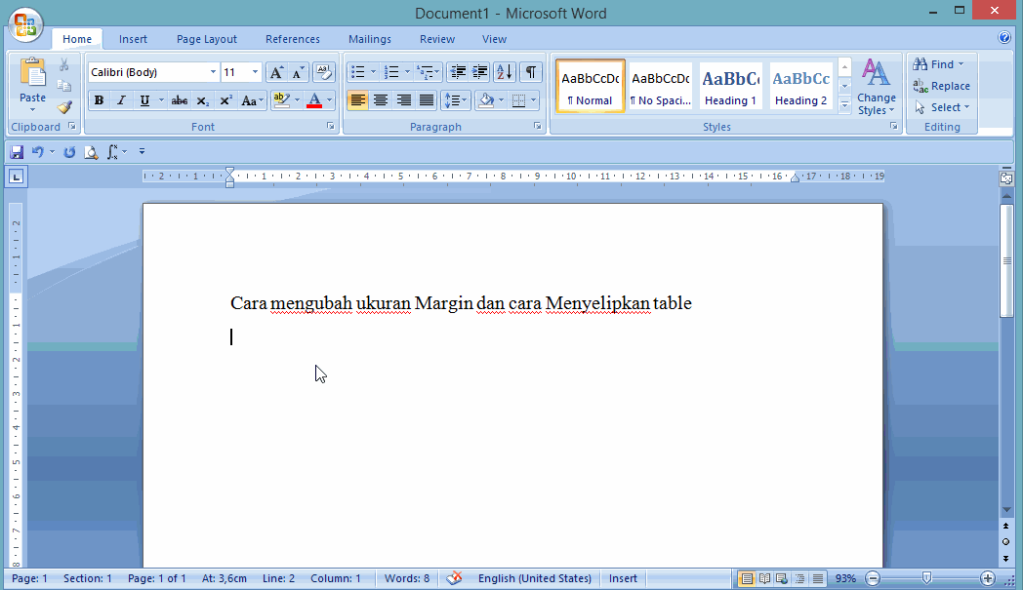Apply the Heading 1 style

(730, 87)
